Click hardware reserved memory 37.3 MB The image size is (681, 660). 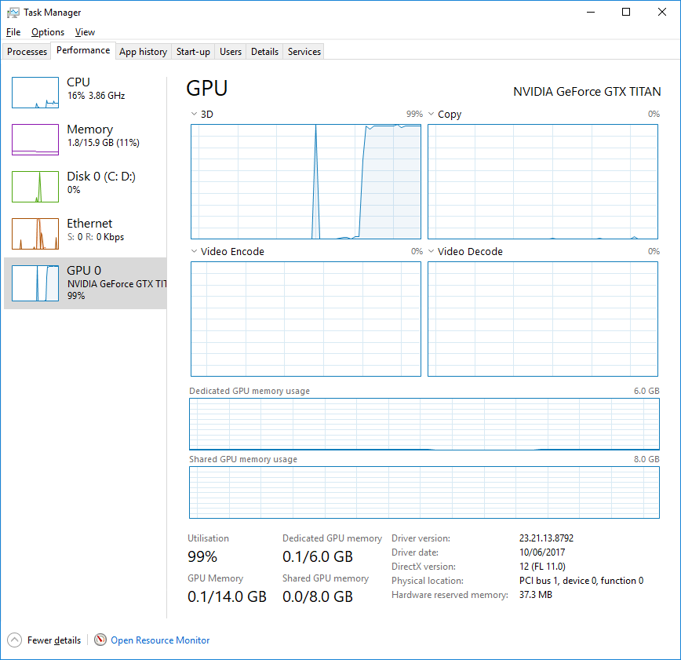tap(536, 595)
